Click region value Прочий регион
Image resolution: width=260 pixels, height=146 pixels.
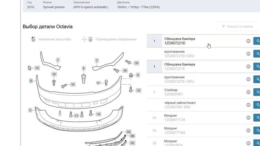point(54,7)
